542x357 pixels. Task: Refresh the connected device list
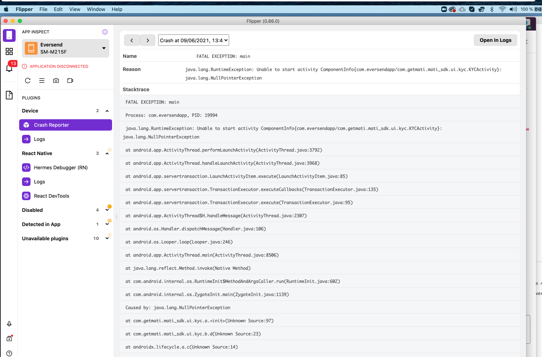(28, 81)
